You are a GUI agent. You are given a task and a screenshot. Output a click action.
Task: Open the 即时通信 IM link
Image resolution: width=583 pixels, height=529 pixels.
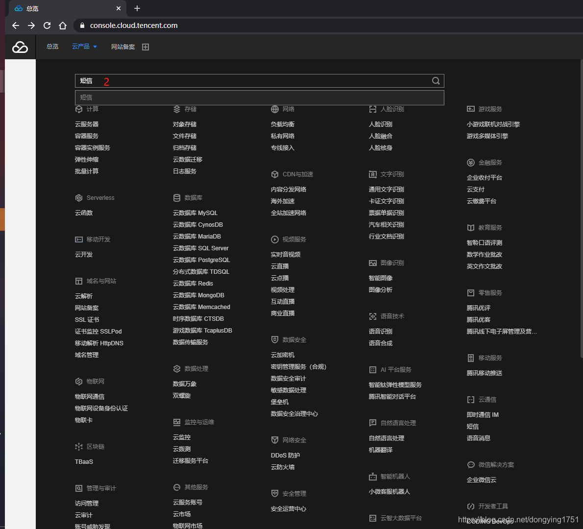[x=483, y=415]
